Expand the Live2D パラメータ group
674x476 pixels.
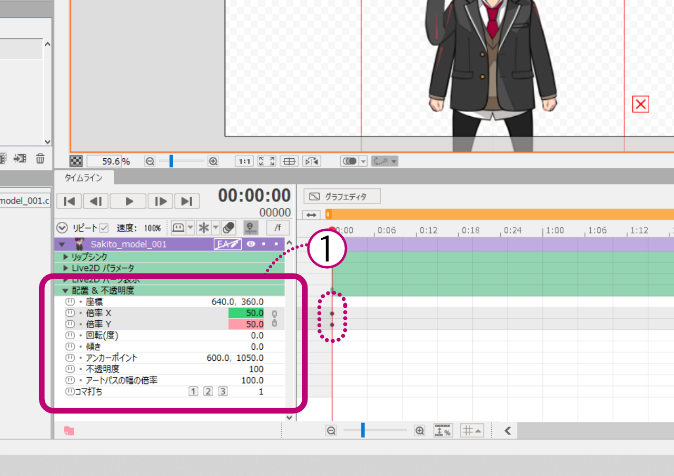point(66,268)
